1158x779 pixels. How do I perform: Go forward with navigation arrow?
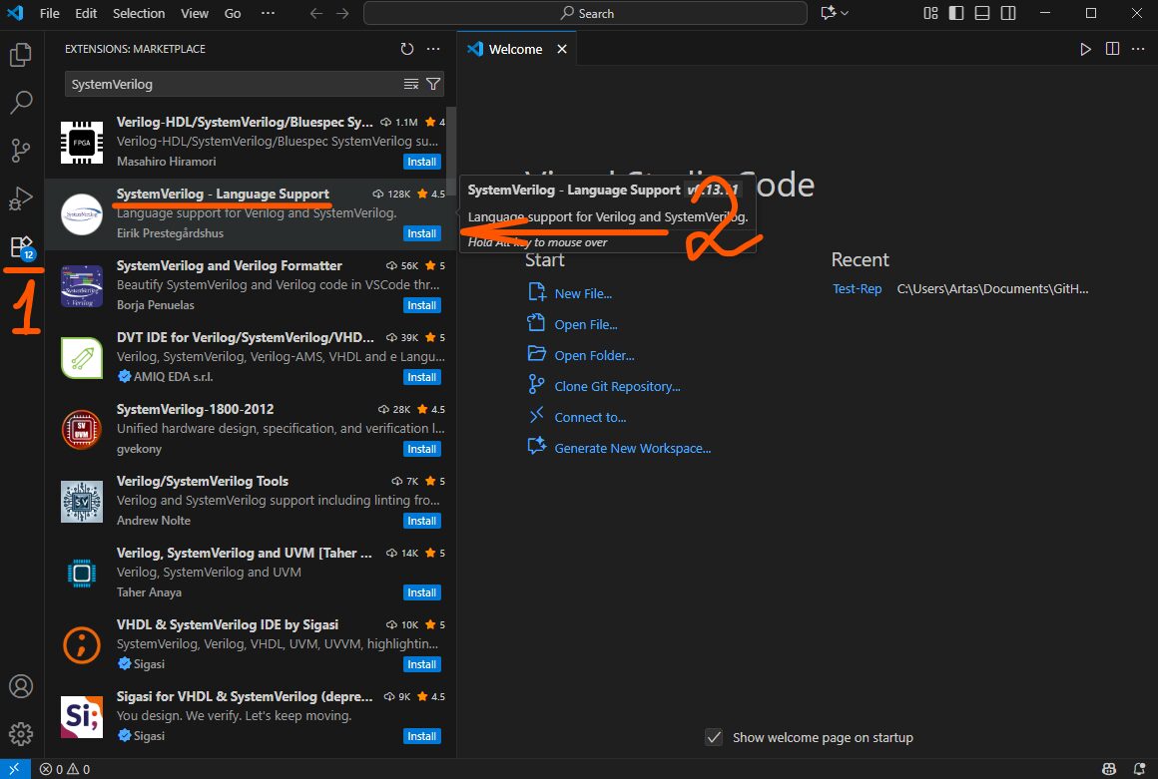click(x=342, y=13)
